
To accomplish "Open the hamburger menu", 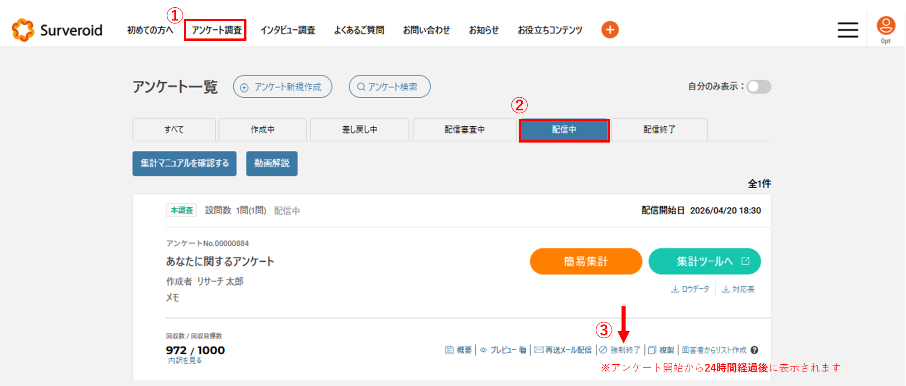I will tap(847, 30).
